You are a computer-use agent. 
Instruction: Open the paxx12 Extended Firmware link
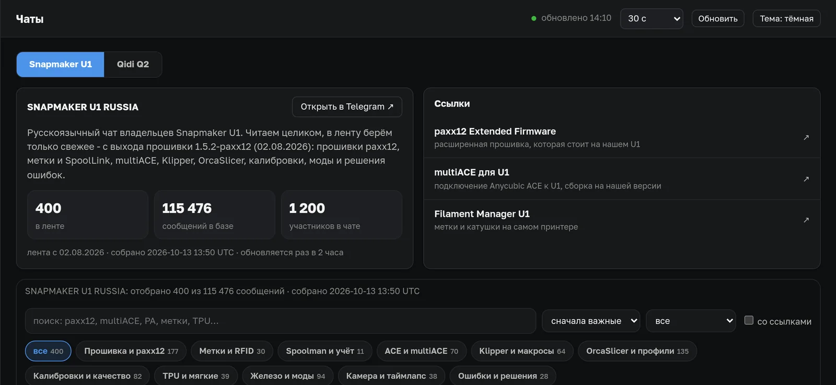click(622, 137)
